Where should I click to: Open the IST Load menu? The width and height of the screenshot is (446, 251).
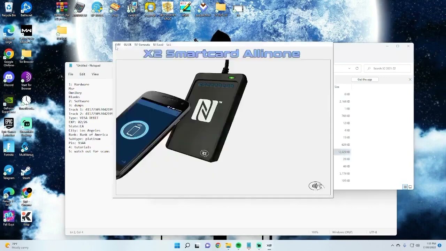tap(158, 45)
